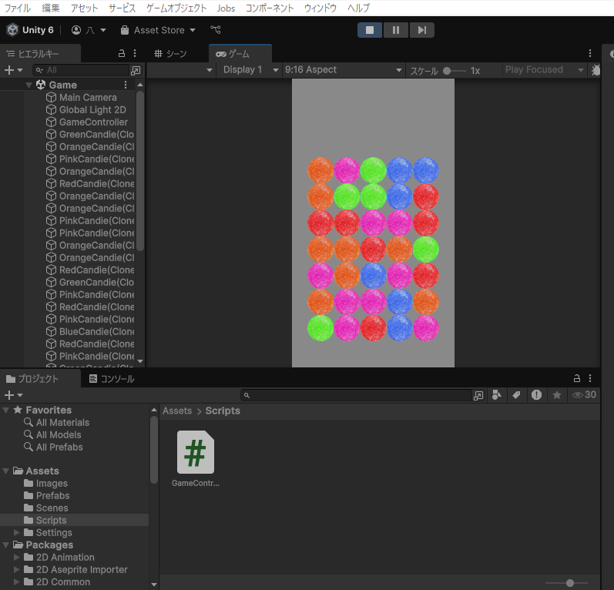Click the frame debugger bug icon
This screenshot has width=614, height=590.
(596, 70)
